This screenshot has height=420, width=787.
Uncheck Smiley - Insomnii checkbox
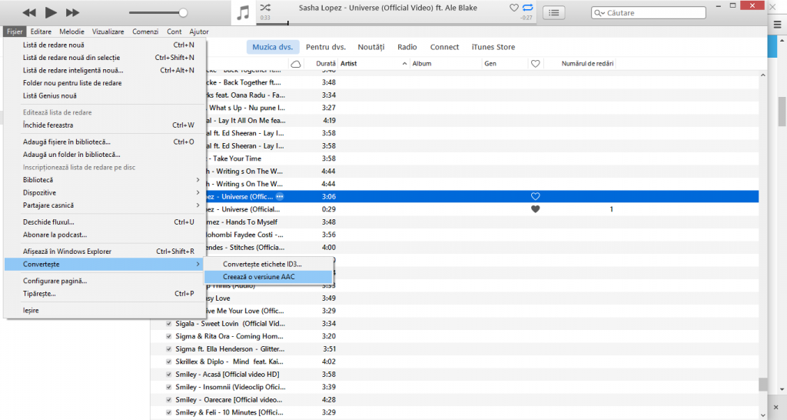(168, 388)
